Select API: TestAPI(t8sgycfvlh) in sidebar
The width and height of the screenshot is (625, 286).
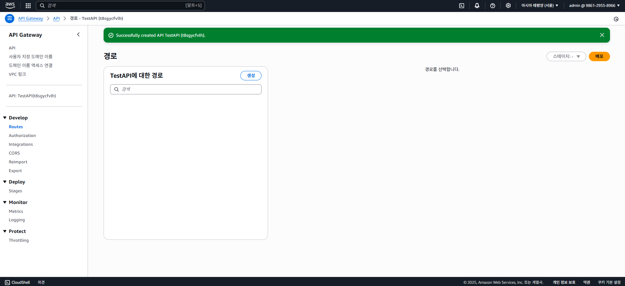(32, 96)
